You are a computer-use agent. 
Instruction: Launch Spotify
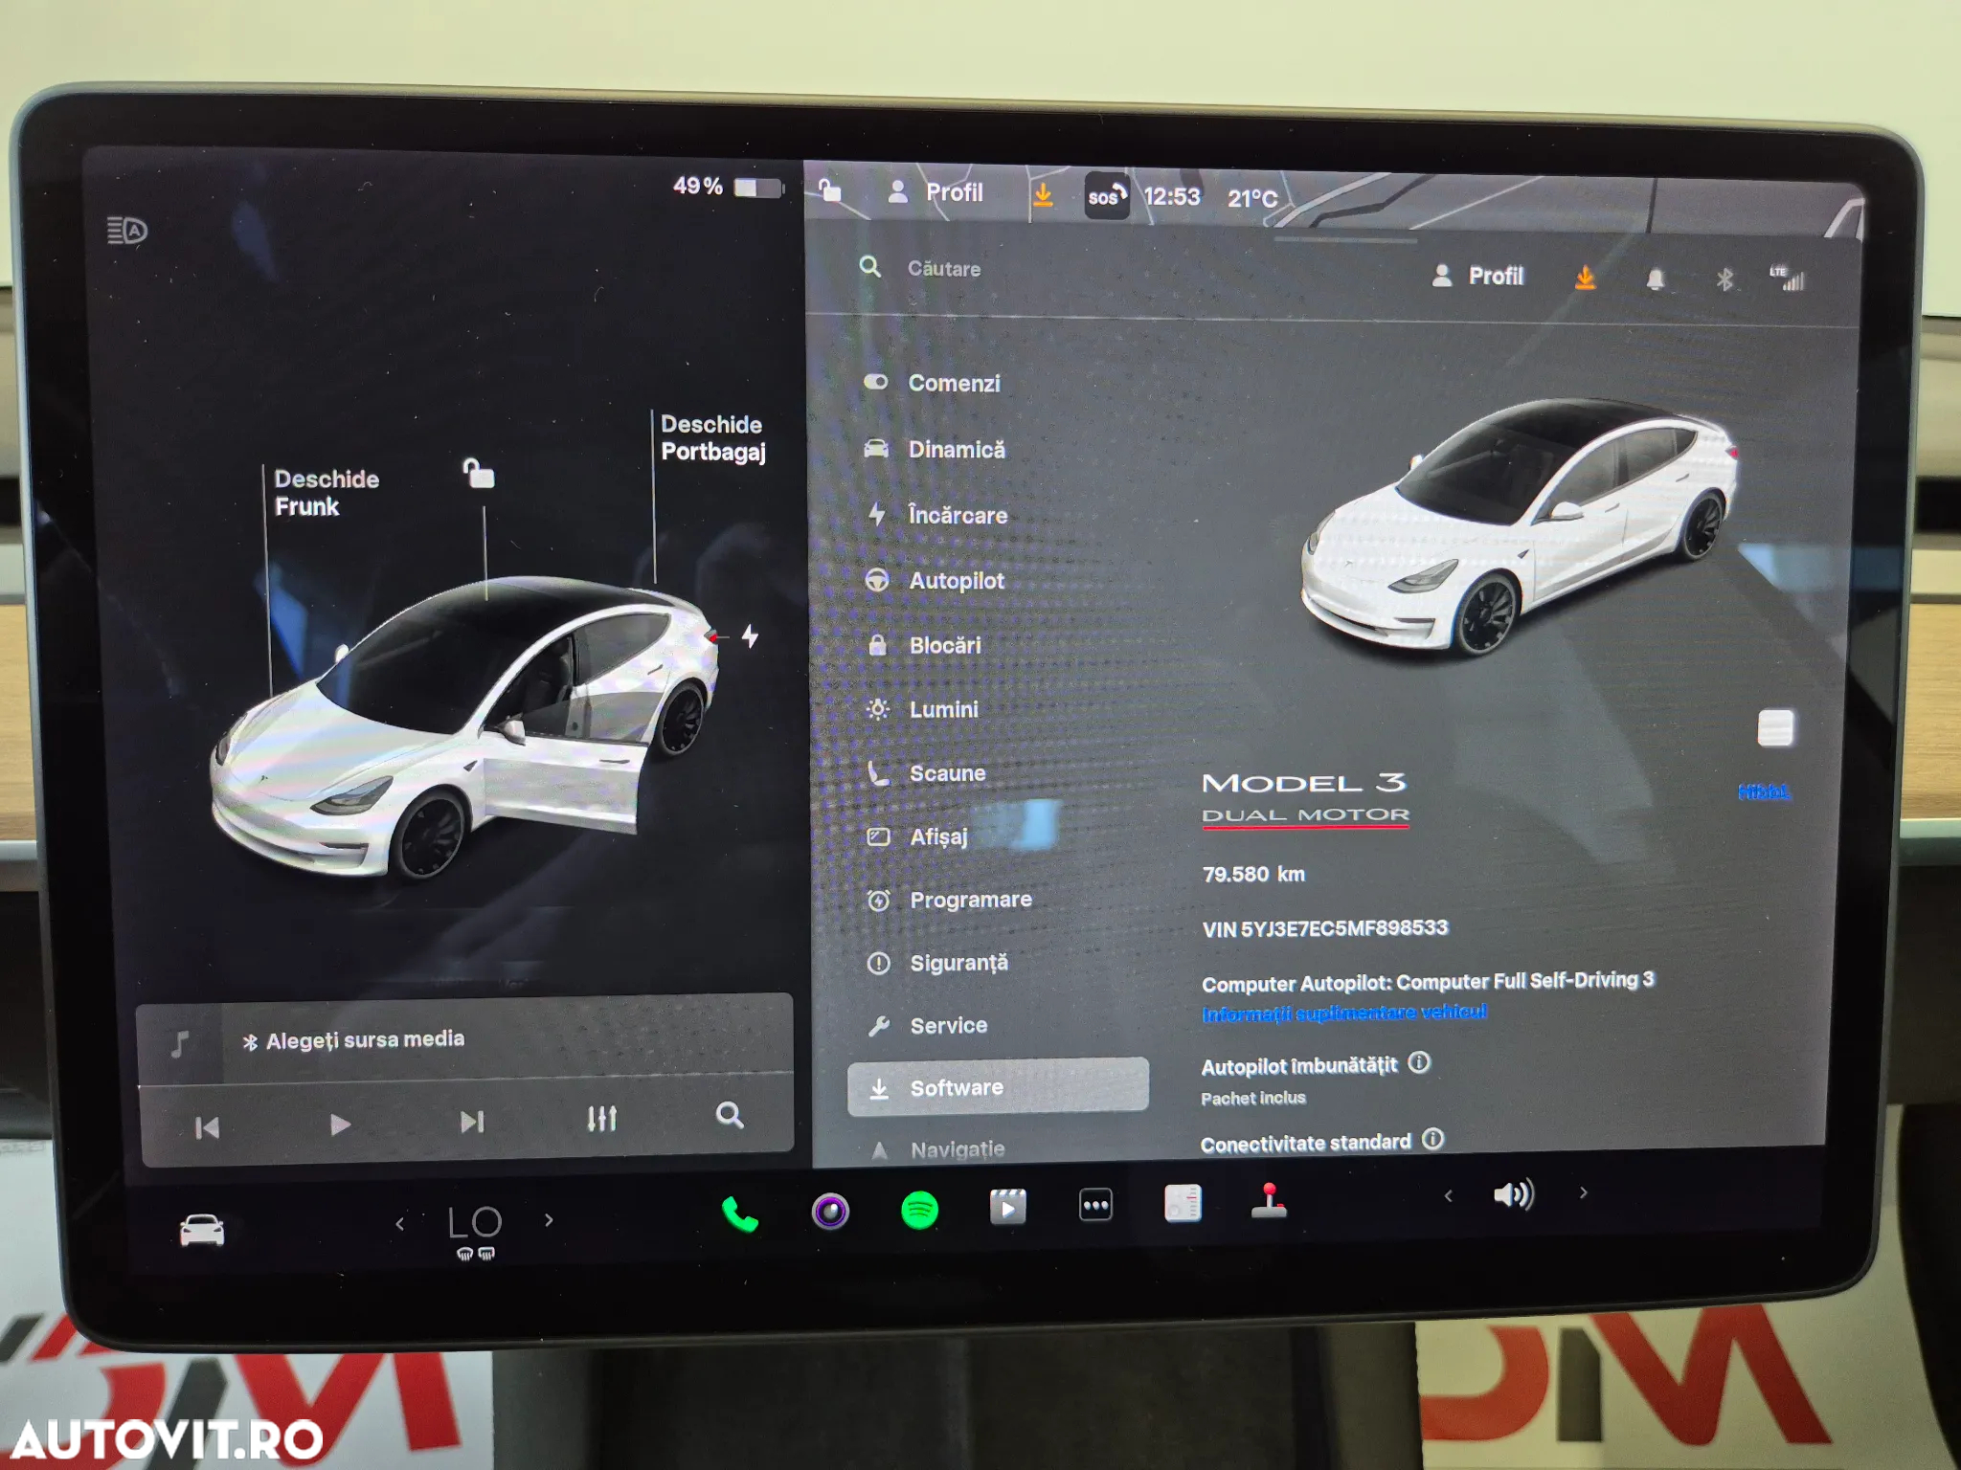919,1210
